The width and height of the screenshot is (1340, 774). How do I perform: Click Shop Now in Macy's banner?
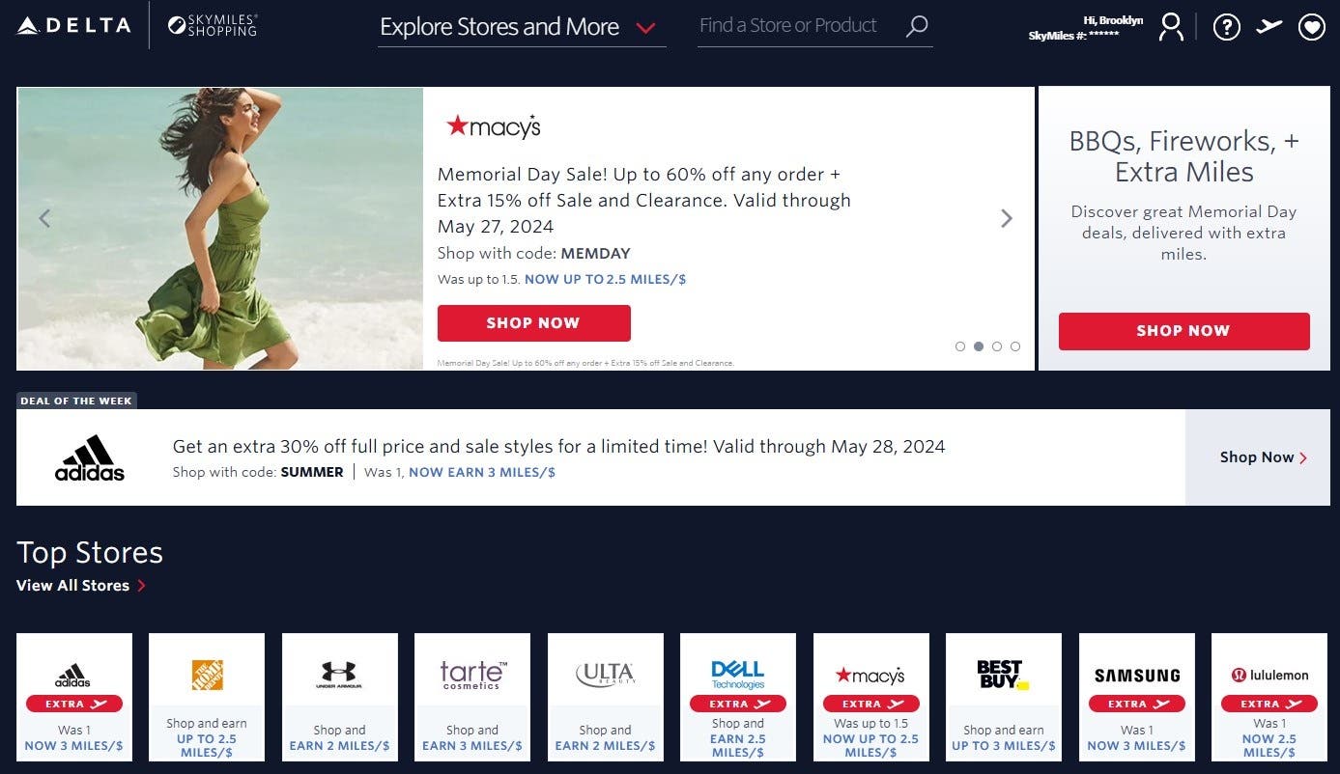pos(533,323)
